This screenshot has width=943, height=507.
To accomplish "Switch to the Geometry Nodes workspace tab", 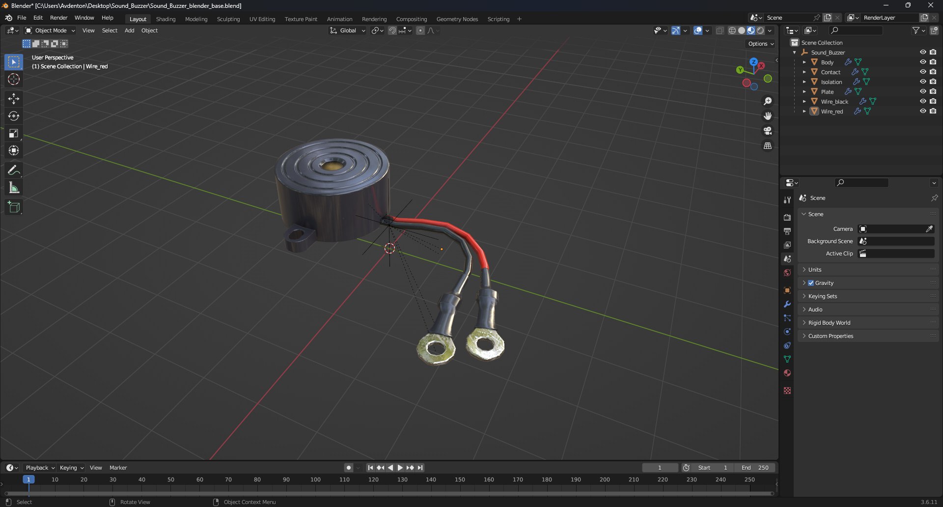I will [457, 19].
